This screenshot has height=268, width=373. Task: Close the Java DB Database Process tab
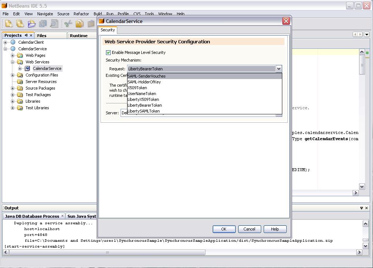(x=62, y=216)
